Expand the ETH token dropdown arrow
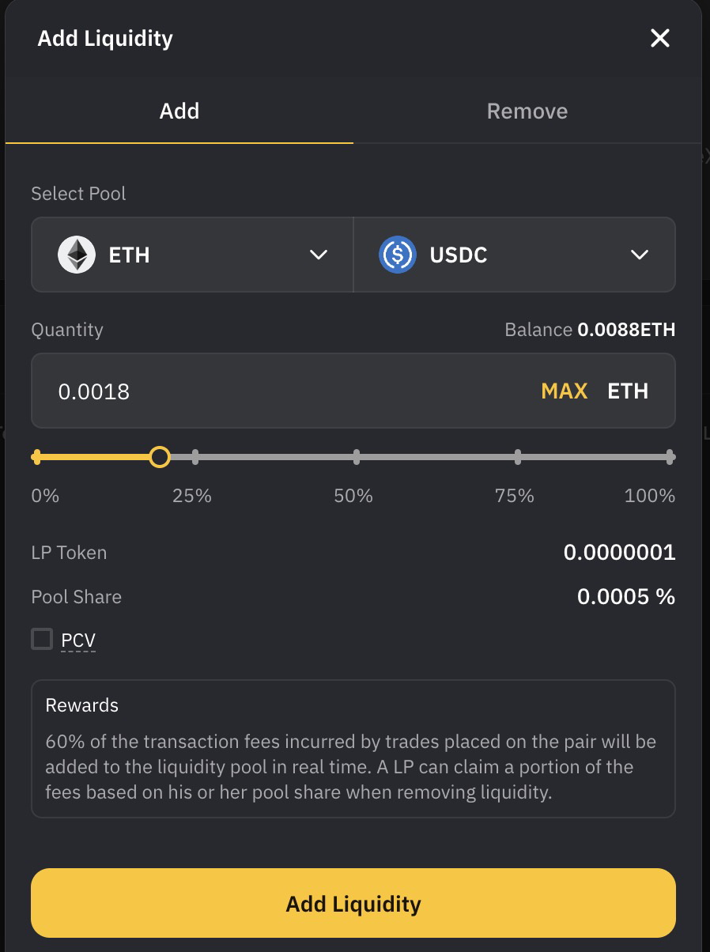The width and height of the screenshot is (710, 952). click(319, 255)
